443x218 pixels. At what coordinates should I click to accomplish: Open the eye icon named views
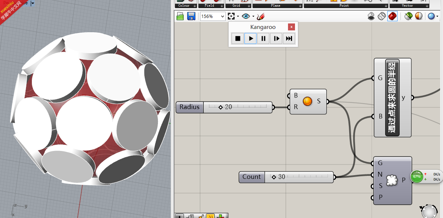tap(246, 16)
